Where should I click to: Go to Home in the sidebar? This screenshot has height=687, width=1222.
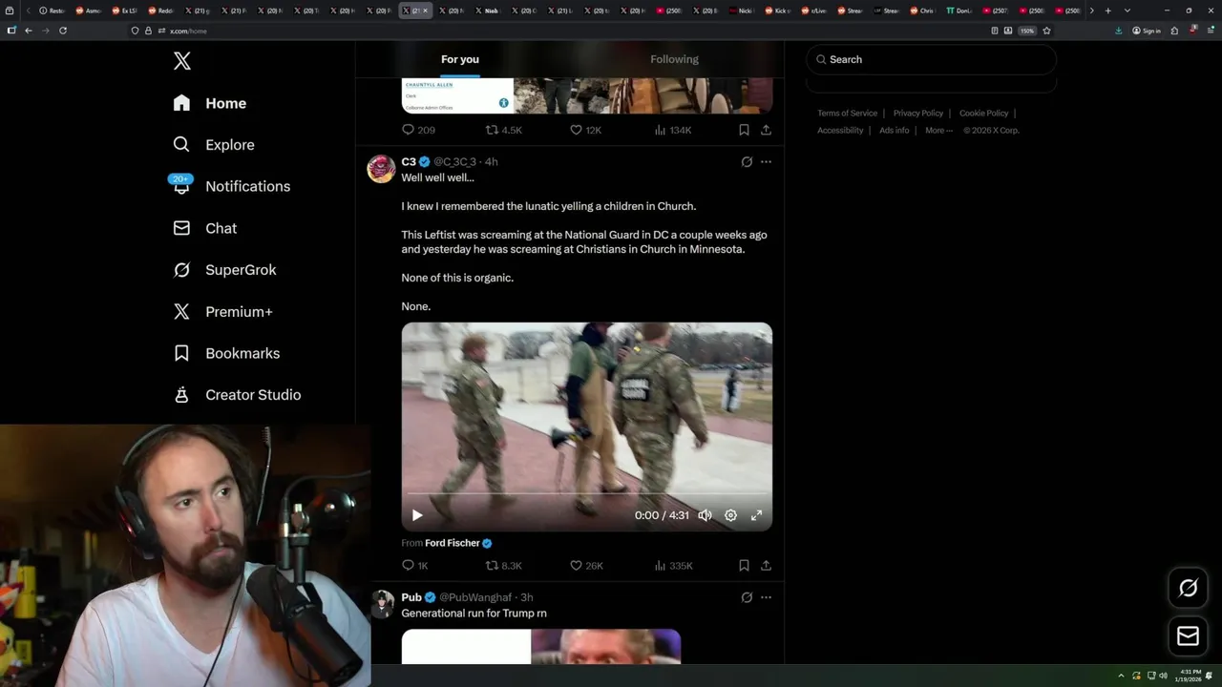click(210, 103)
